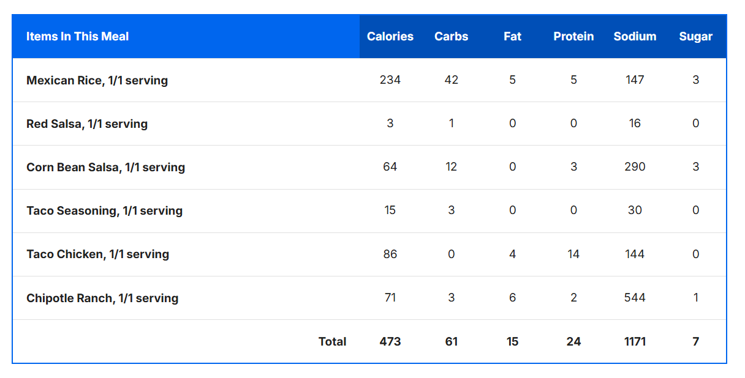Image resolution: width=745 pixels, height=378 pixels.
Task: Open the Taco Seasoning item
Action: point(104,210)
